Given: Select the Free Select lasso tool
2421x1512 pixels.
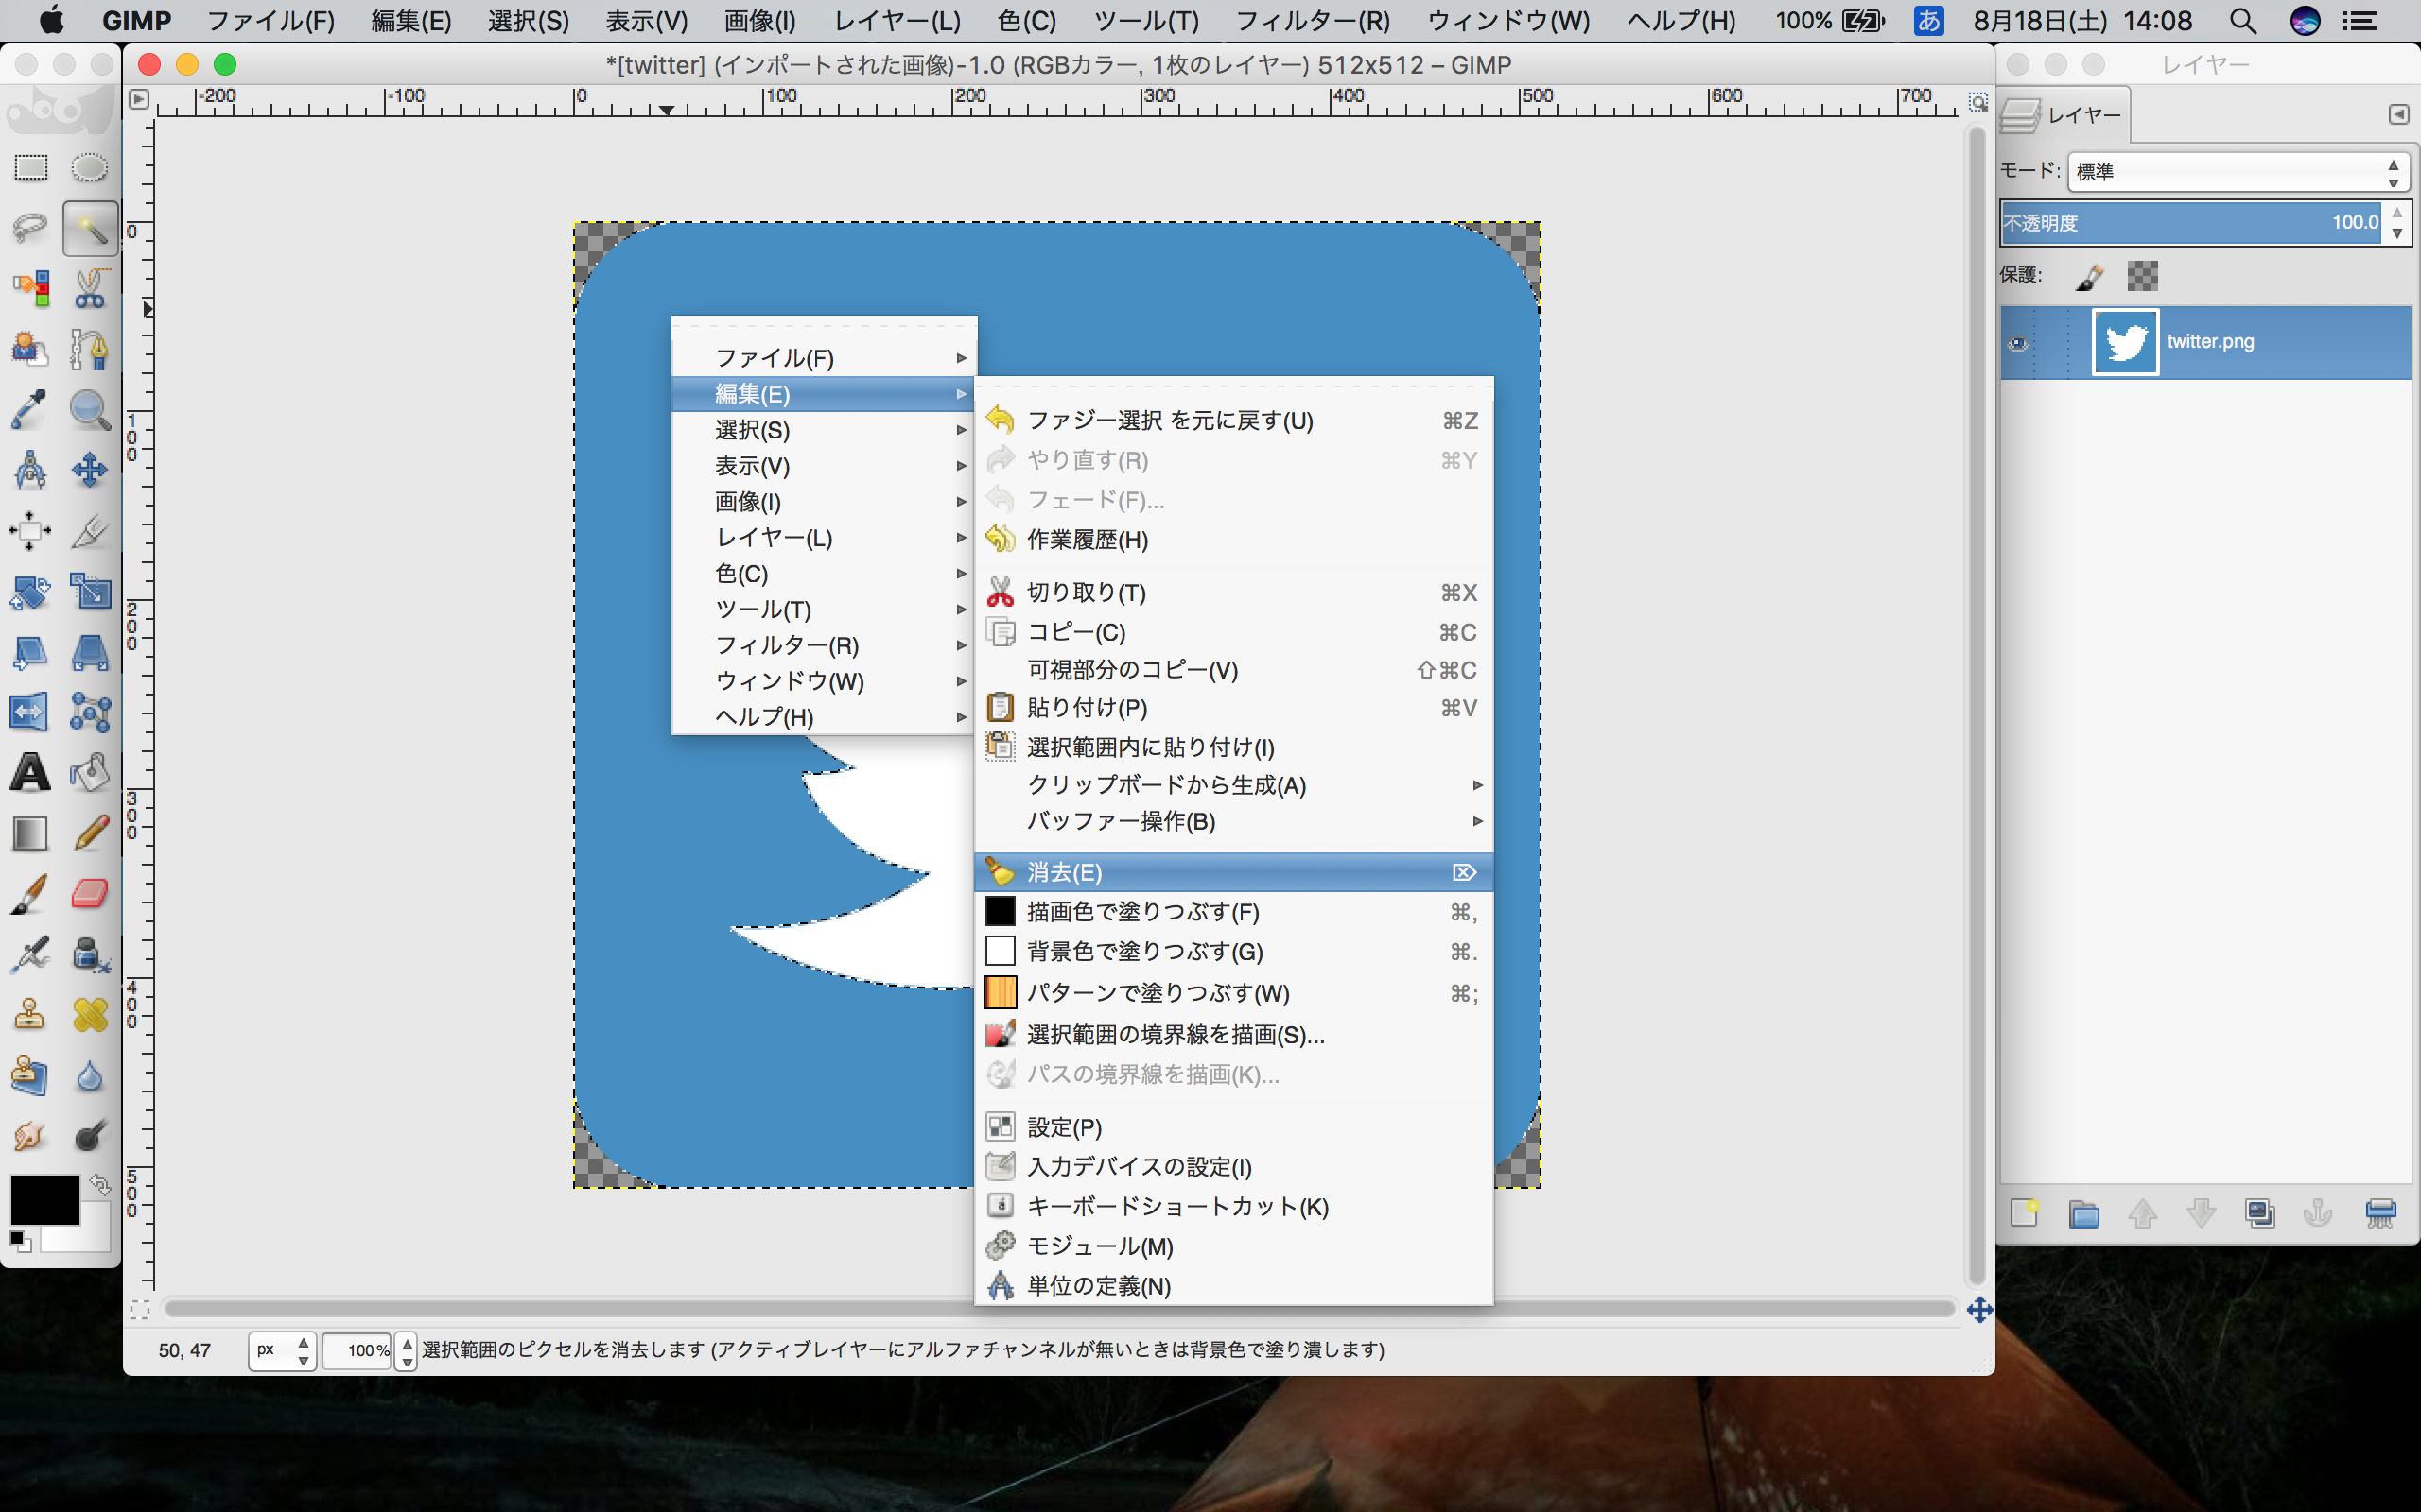Looking at the screenshot, I should point(30,228).
